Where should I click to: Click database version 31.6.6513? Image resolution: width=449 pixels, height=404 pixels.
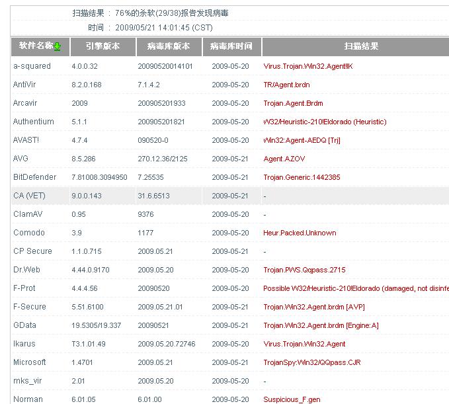coord(154,196)
